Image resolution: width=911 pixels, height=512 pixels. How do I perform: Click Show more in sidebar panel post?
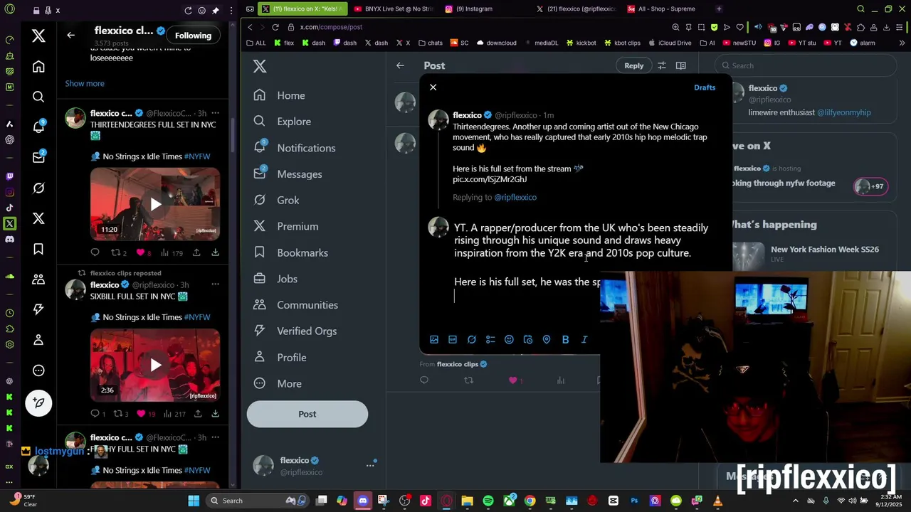(x=85, y=83)
